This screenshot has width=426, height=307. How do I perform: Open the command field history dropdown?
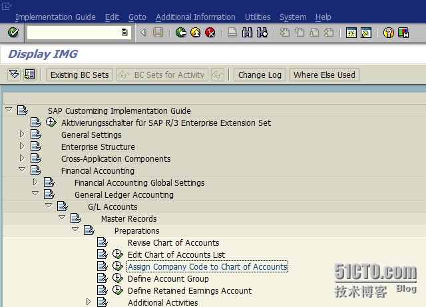(x=124, y=33)
